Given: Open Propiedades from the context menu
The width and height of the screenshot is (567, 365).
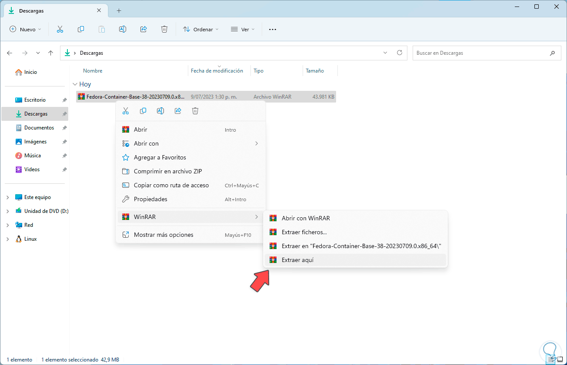Looking at the screenshot, I should coord(190,199).
